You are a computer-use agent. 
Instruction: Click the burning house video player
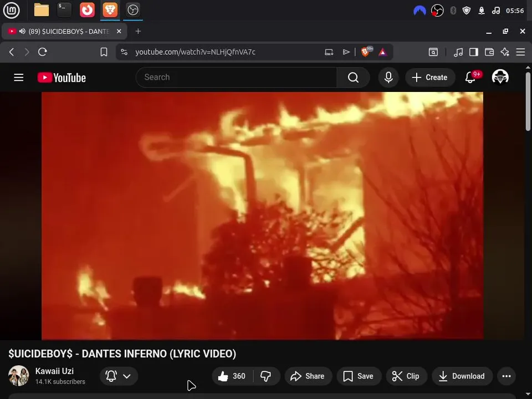262,216
